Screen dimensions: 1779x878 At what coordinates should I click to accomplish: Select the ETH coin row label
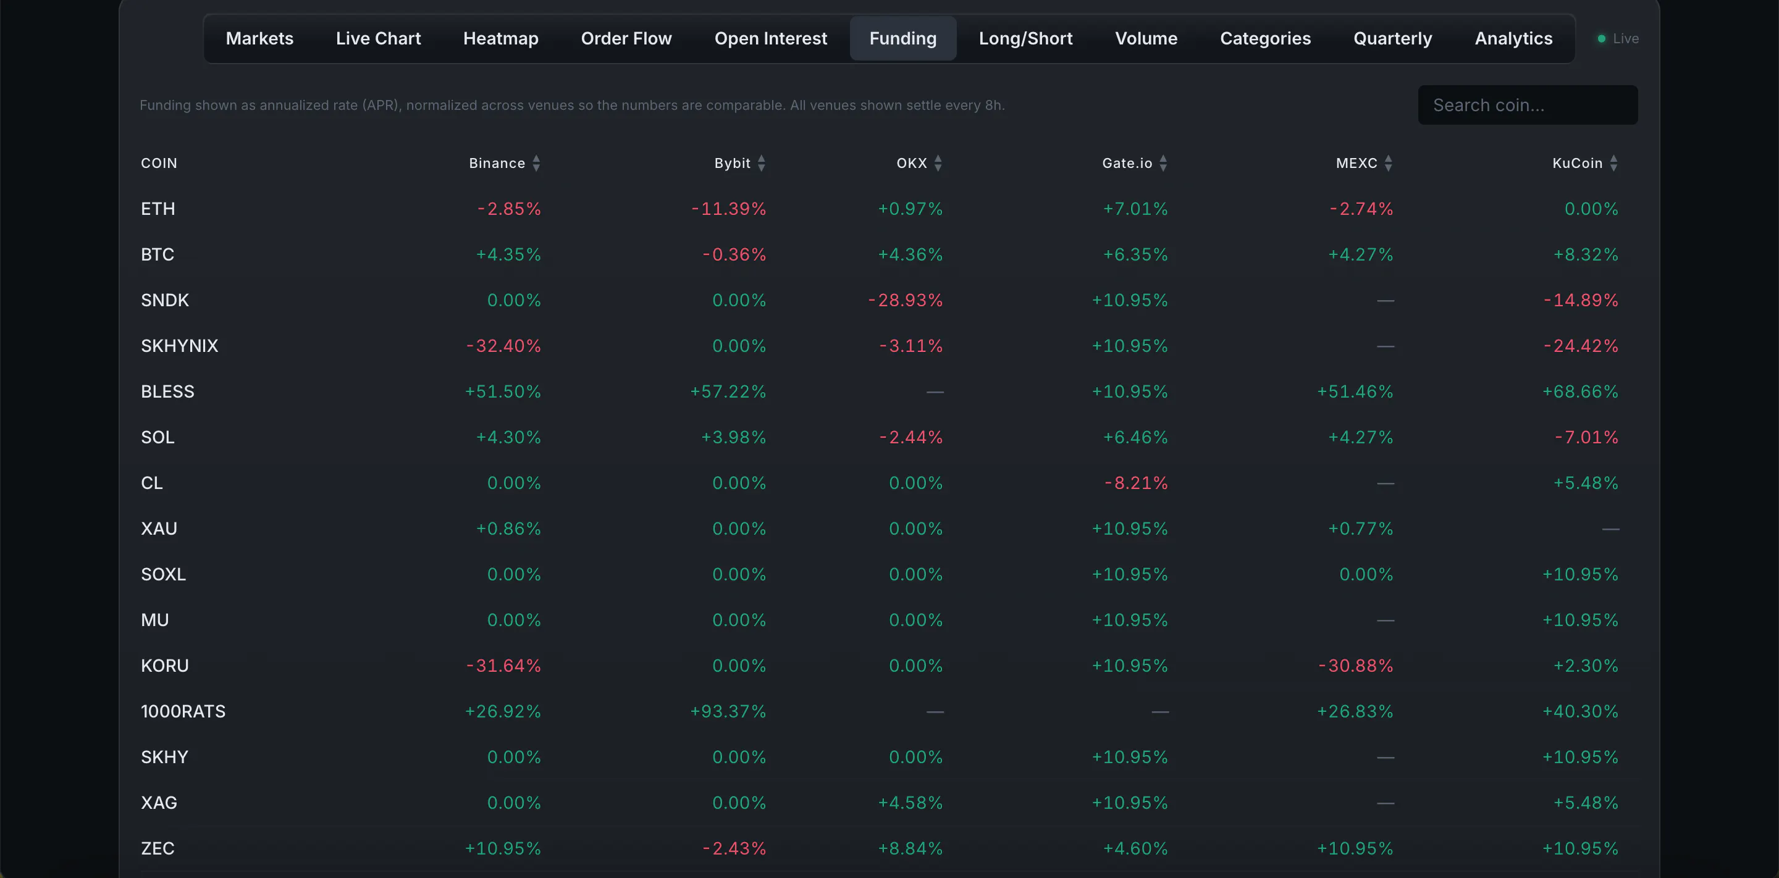(x=158, y=209)
